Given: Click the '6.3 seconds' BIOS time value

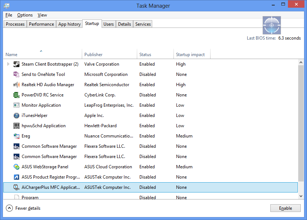Looking at the screenshot, I should click(289, 38).
